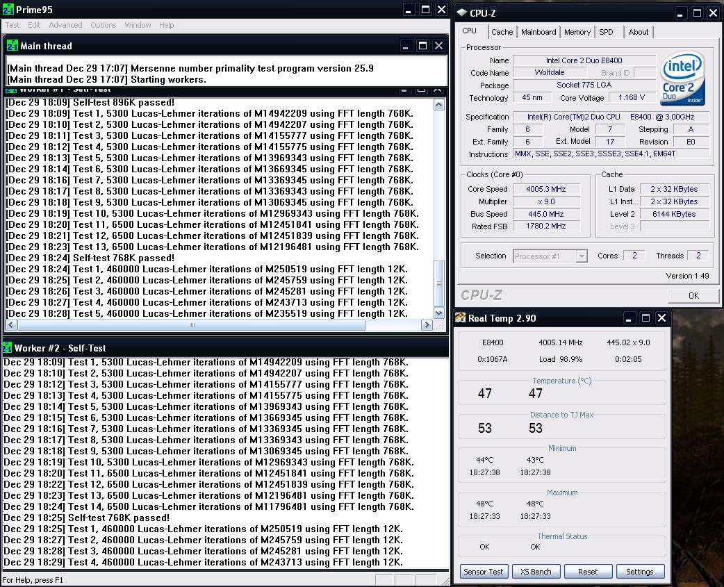Click the Worker #1 vertical scrollbar thumb
This screenshot has height=587, width=724.
click(438, 283)
